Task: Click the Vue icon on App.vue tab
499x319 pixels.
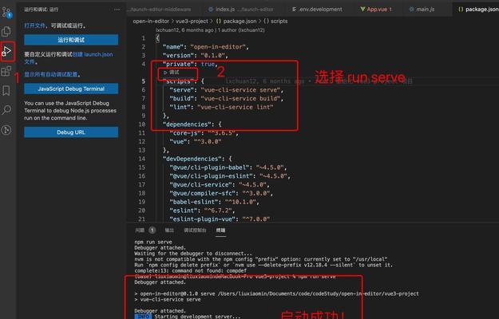Action: click(x=362, y=10)
